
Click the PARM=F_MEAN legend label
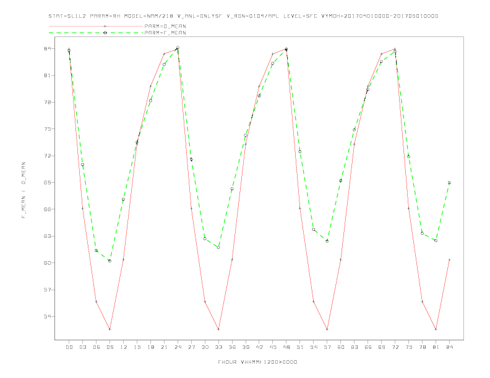click(165, 33)
